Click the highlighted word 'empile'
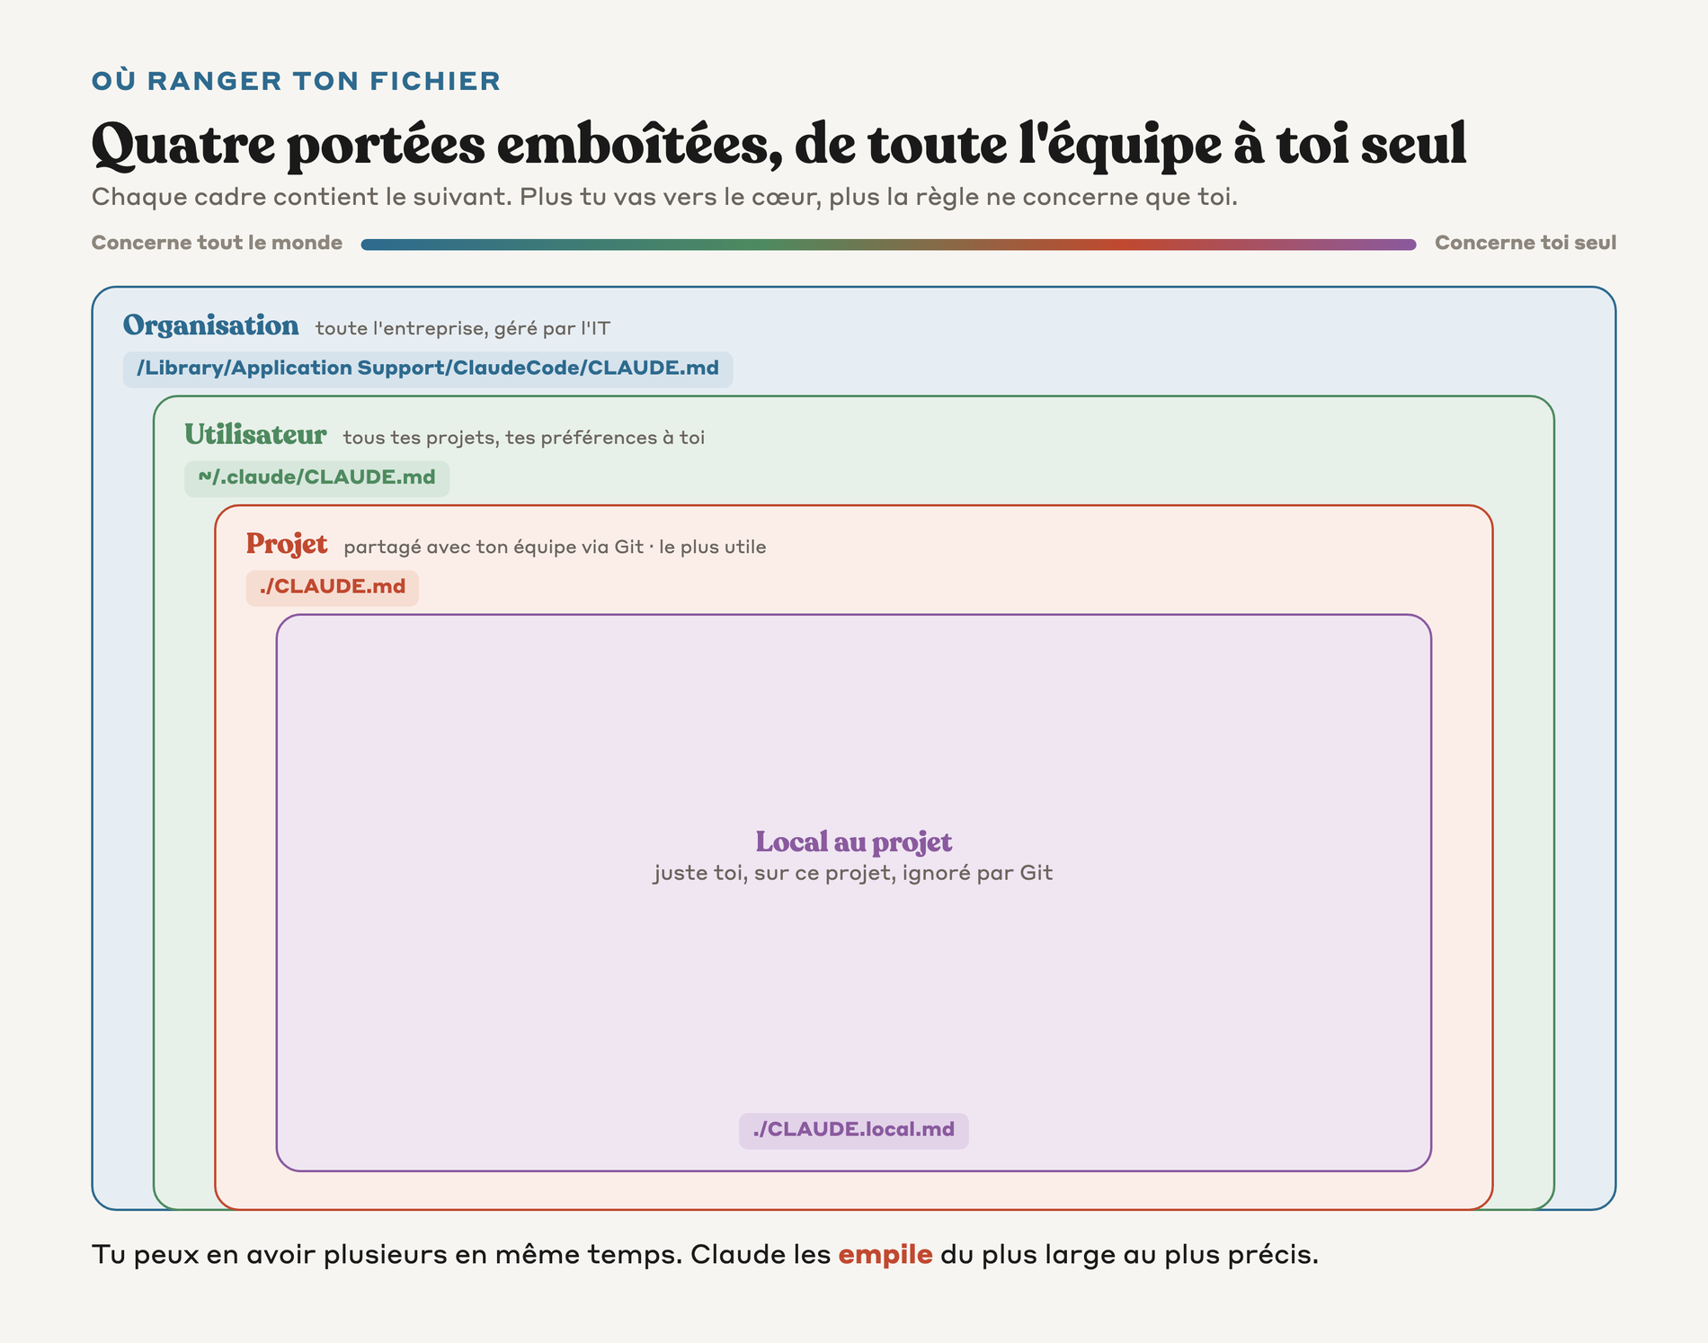 click(885, 1255)
